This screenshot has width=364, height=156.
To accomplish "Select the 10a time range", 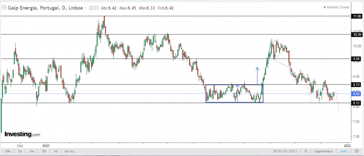I will point(8,151).
